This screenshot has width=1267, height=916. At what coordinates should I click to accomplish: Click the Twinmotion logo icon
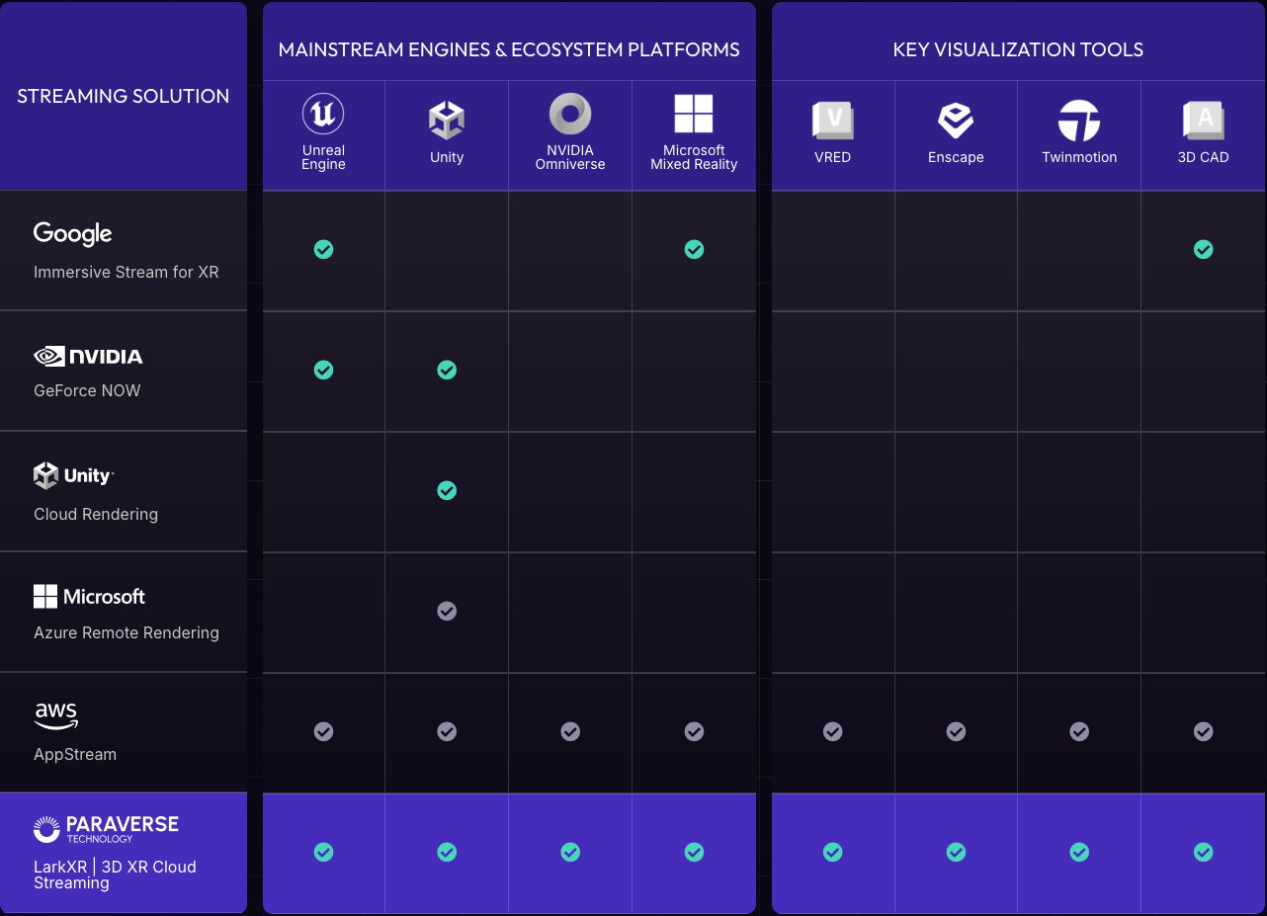pyautogui.click(x=1079, y=121)
